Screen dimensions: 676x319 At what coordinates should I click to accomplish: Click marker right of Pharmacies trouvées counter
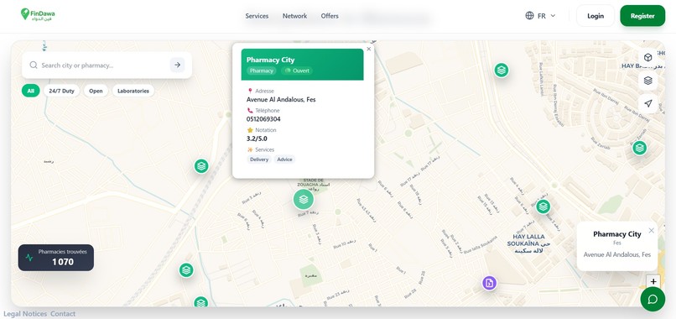[x=186, y=270]
